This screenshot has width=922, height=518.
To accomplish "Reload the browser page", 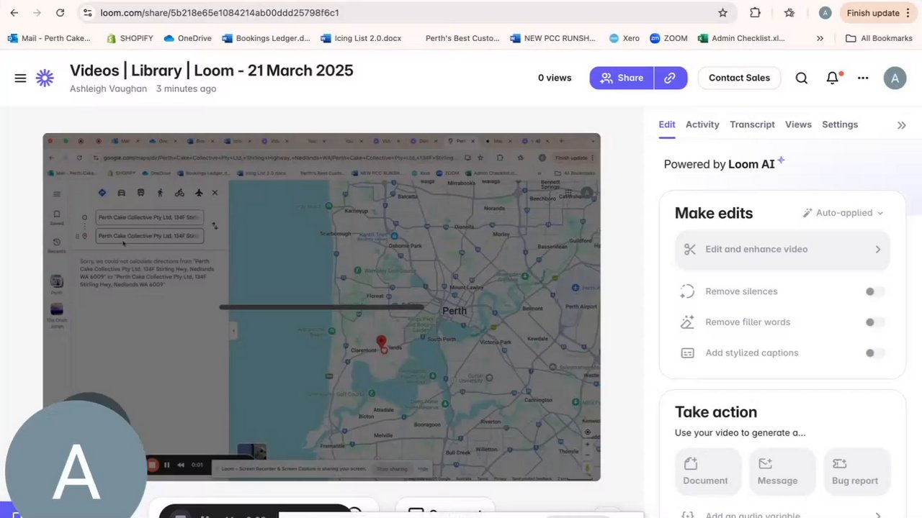I will click(61, 13).
